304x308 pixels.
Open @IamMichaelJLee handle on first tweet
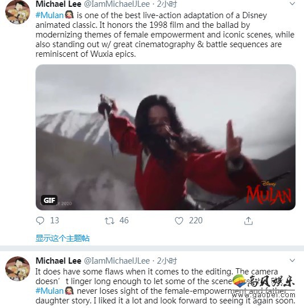[x=117, y=4]
